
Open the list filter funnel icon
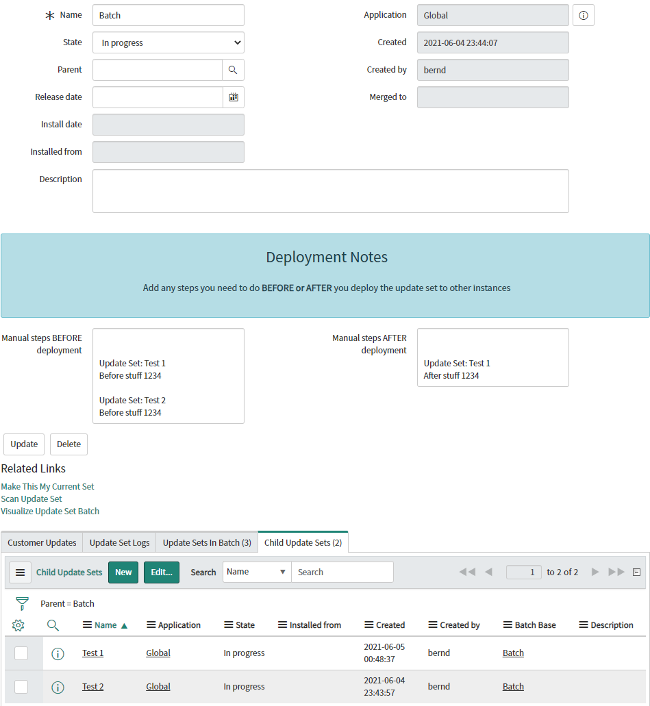(22, 603)
